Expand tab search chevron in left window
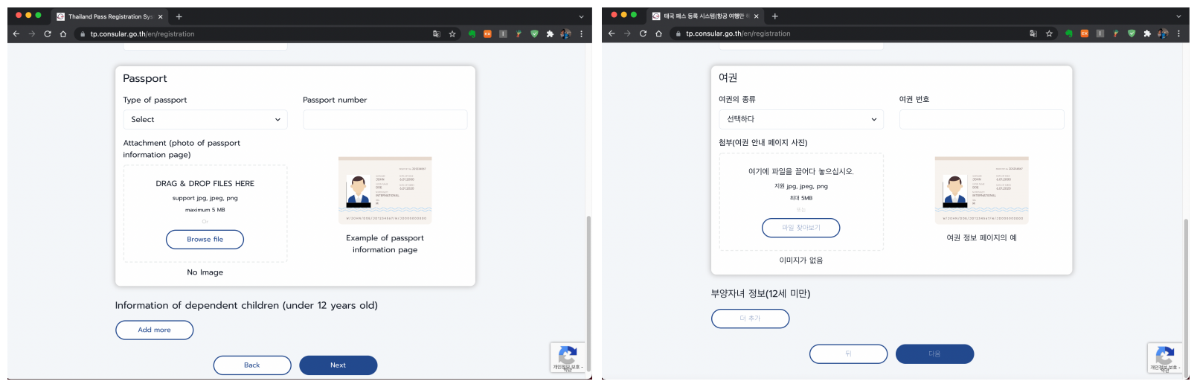This screenshot has height=387, width=1197. click(581, 16)
